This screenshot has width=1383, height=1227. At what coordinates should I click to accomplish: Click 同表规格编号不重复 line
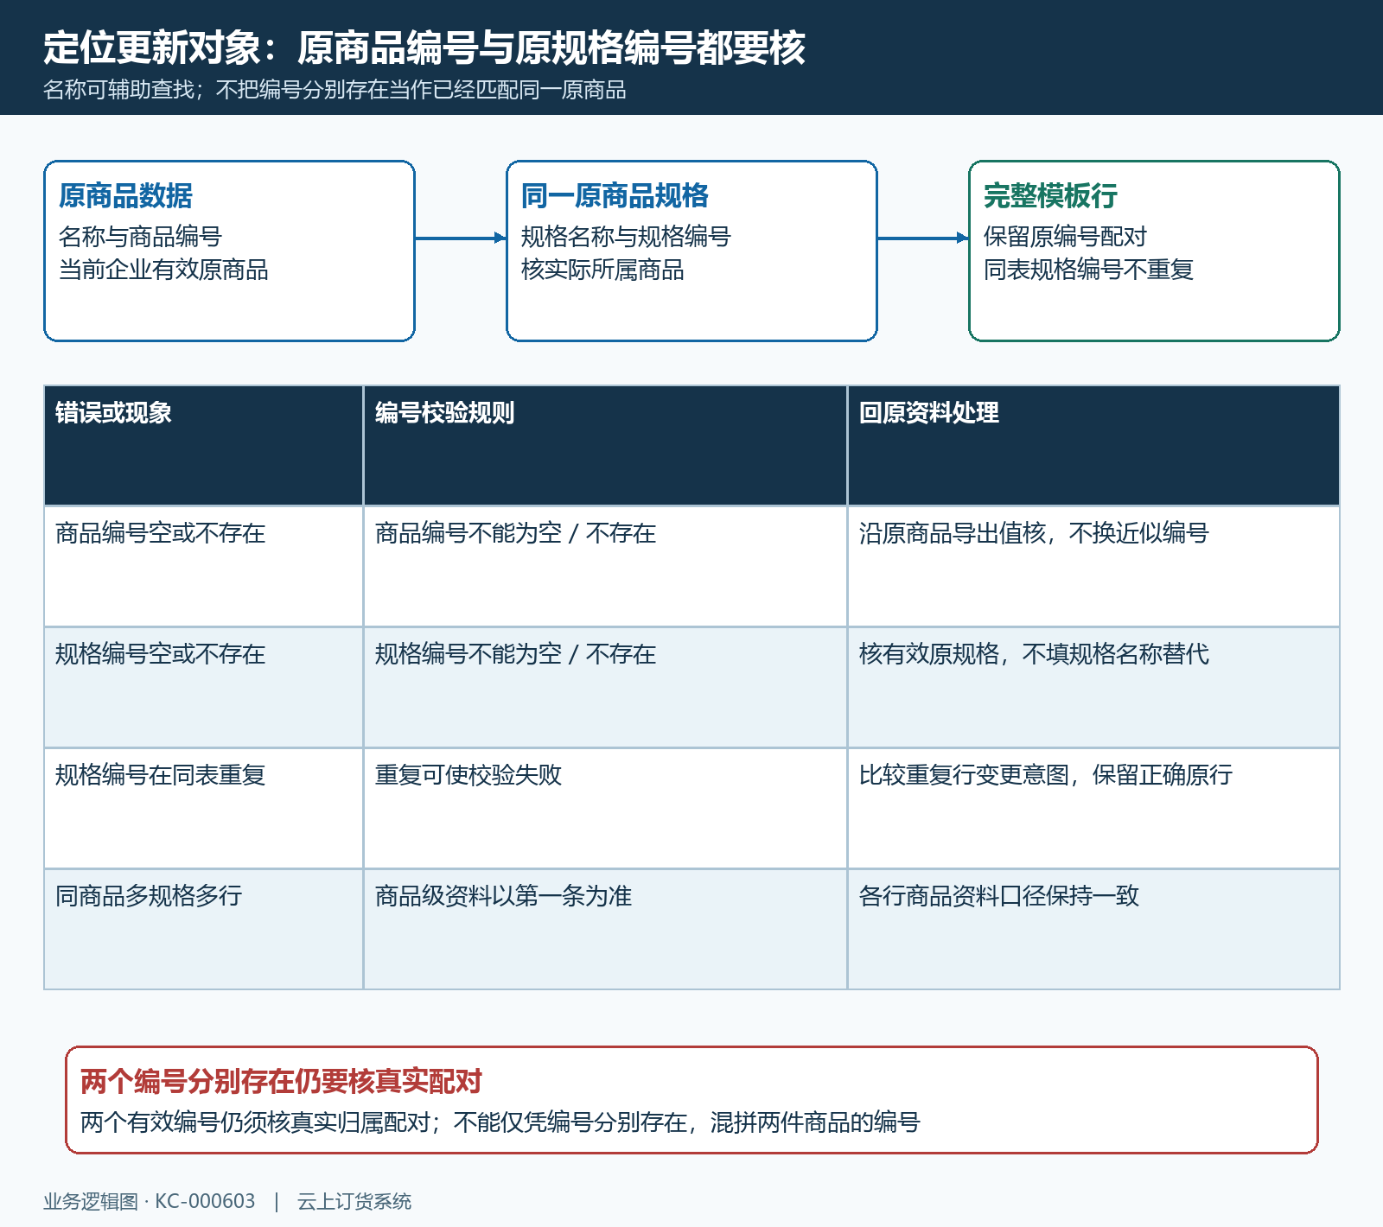pos(1088,270)
